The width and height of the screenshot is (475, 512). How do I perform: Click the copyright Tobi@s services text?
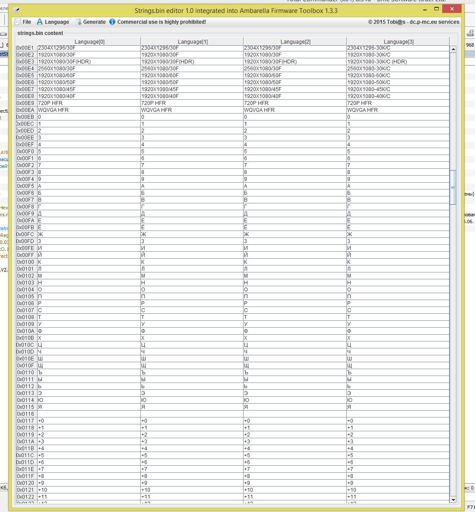413,22
